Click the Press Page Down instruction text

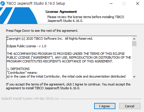(42, 31)
